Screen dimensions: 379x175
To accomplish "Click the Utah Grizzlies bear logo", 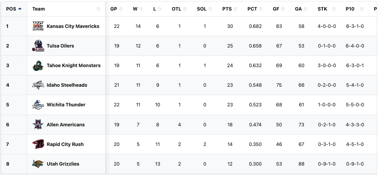I will coord(38,164).
